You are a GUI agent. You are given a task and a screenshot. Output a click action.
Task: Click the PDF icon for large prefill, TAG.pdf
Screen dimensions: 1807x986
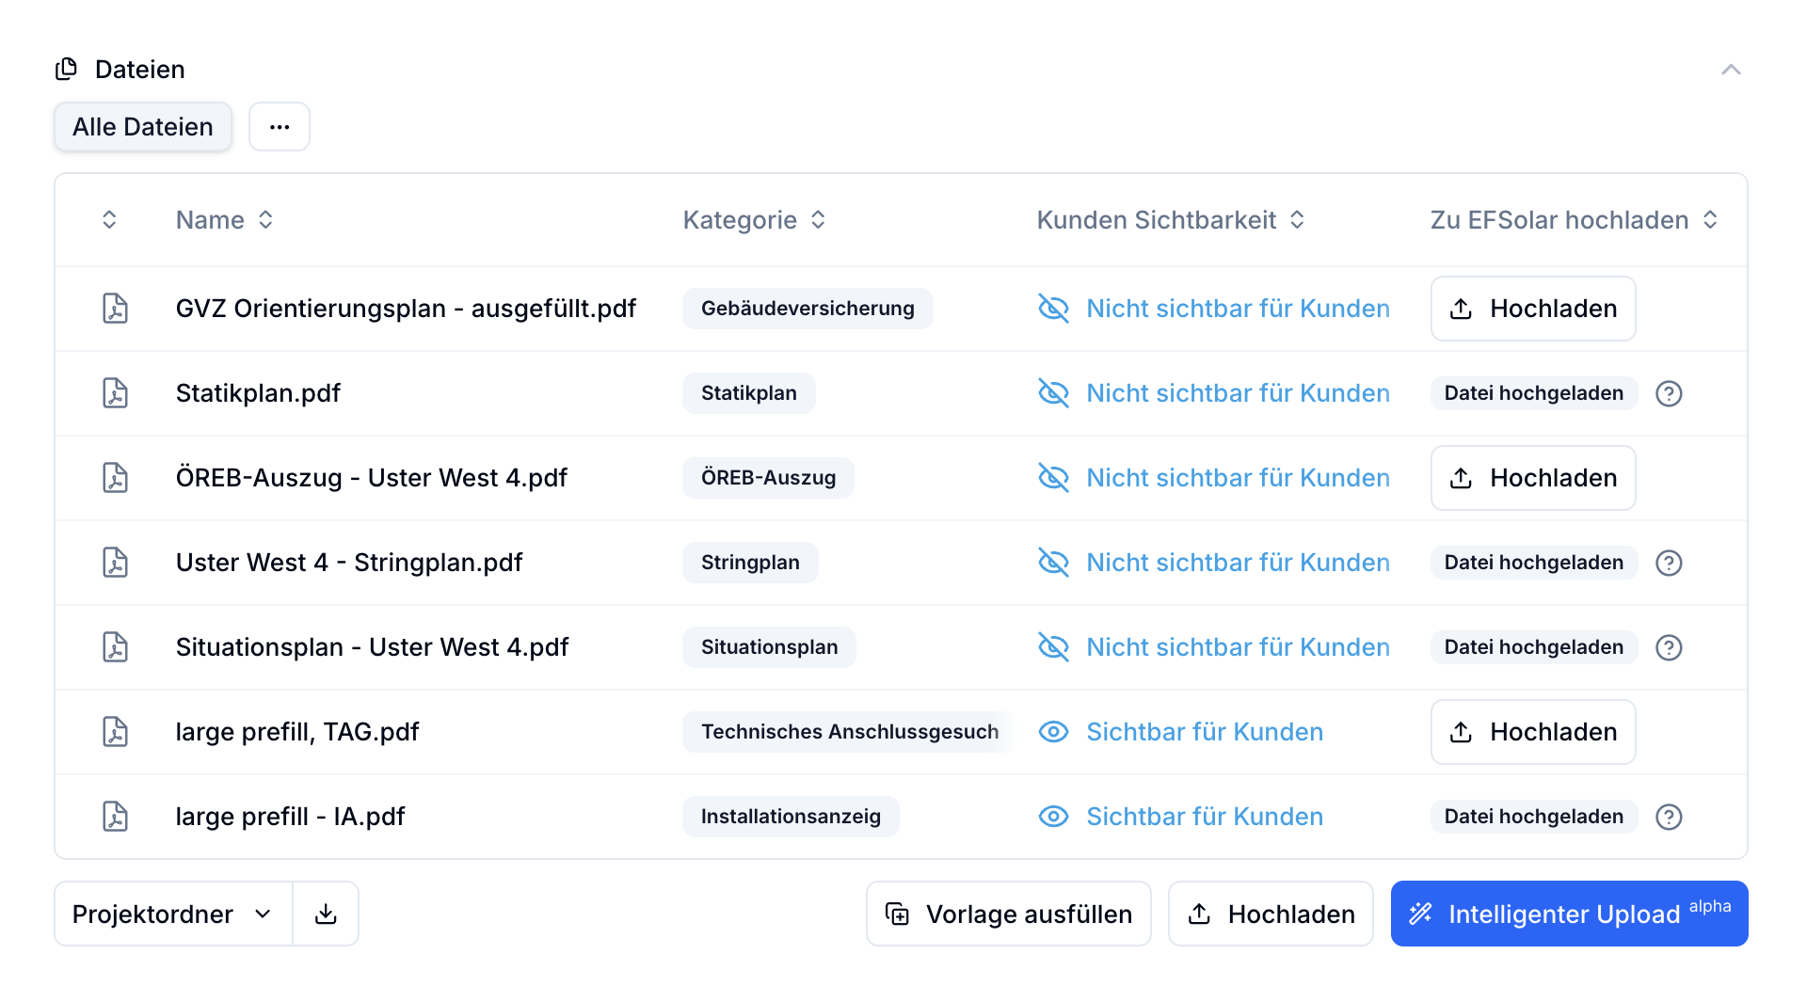coord(115,732)
